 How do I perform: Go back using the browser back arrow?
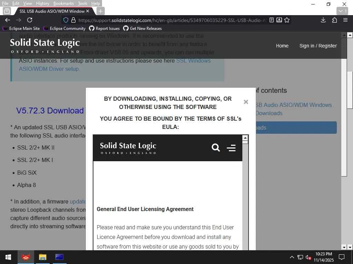[8, 20]
